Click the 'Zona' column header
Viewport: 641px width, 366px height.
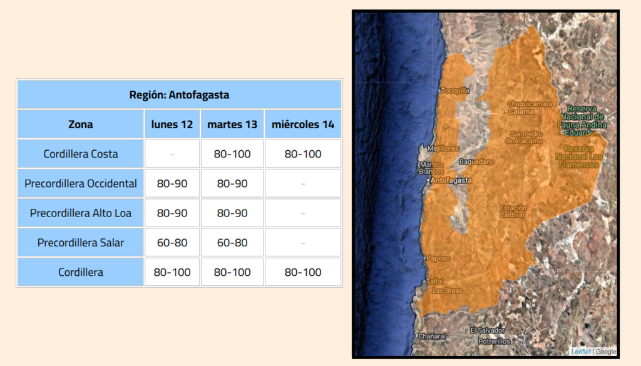[81, 124]
